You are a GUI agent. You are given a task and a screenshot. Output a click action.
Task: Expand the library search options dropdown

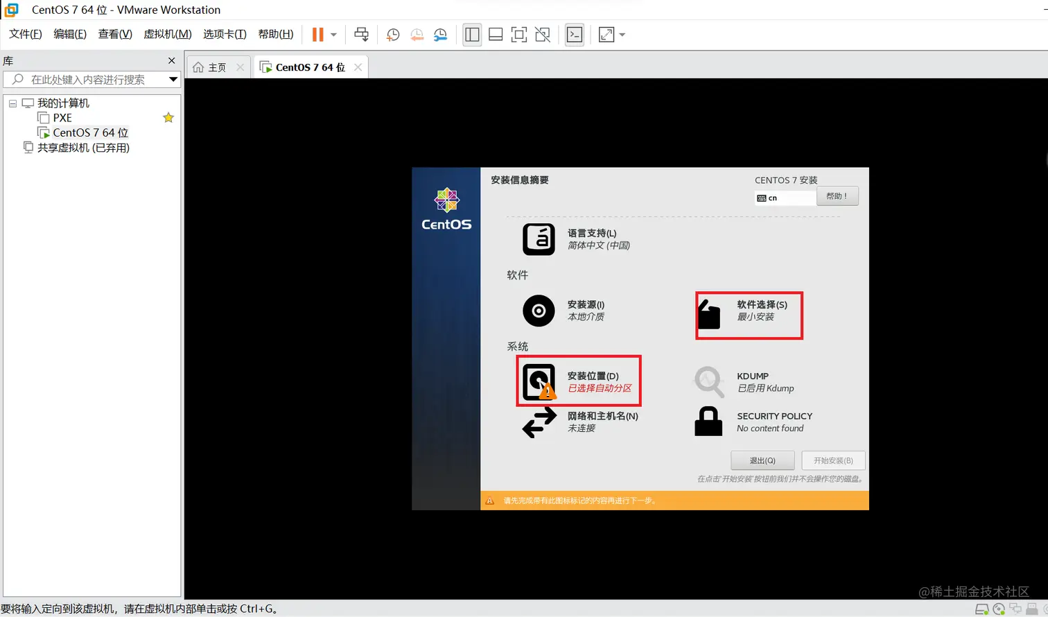click(173, 80)
